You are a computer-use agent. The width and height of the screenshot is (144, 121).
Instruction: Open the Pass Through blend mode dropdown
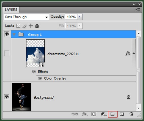pyautogui.click(x=27, y=17)
